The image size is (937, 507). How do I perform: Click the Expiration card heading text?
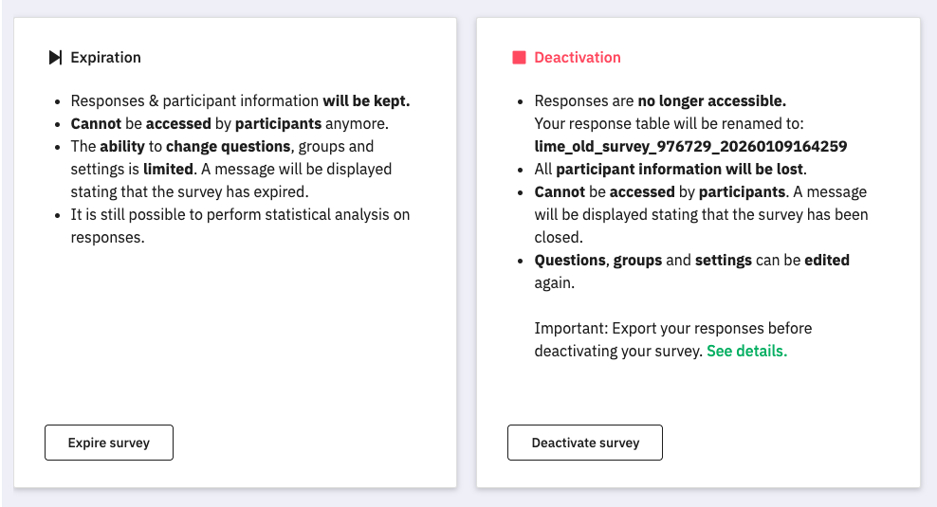[x=105, y=58]
